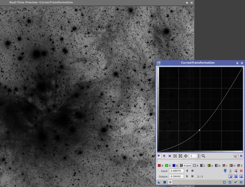This screenshot has height=187, width=245.
Task: Select cubic spline interpolation button
Action: click(x=236, y=176)
